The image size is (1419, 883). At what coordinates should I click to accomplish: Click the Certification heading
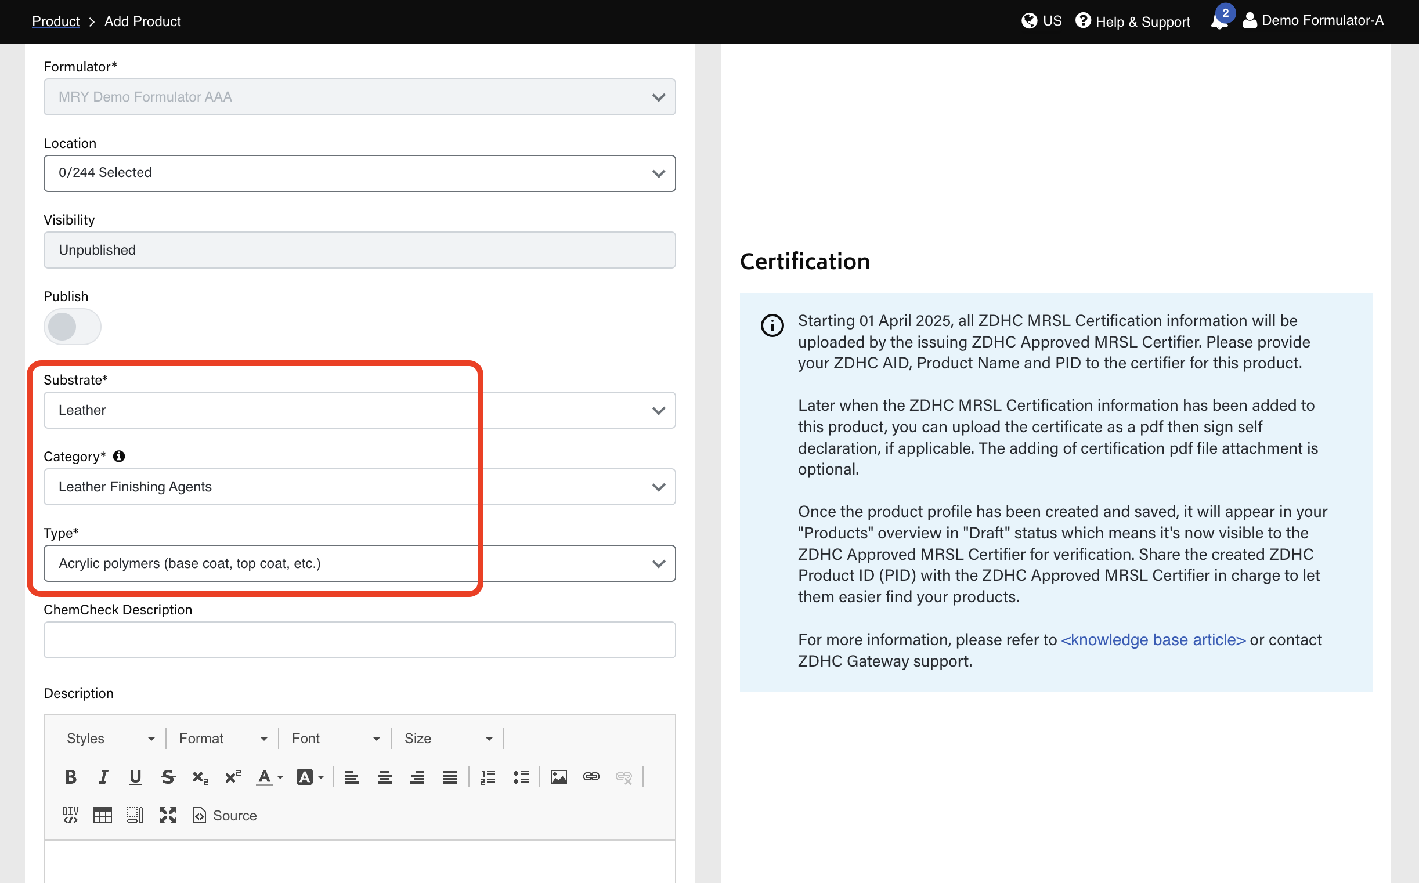click(x=805, y=261)
